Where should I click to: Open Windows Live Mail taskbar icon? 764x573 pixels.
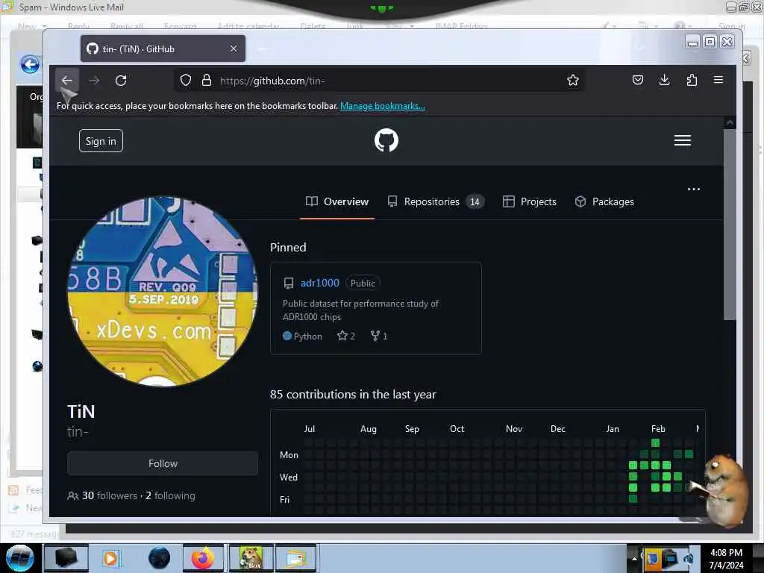point(296,558)
